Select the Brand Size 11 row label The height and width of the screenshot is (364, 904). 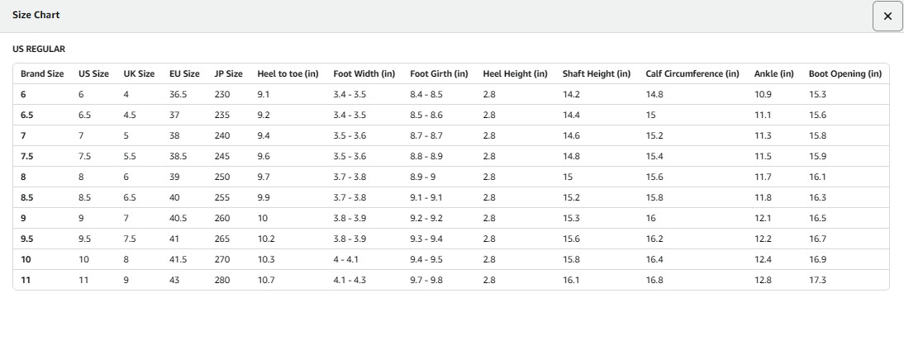(x=26, y=281)
